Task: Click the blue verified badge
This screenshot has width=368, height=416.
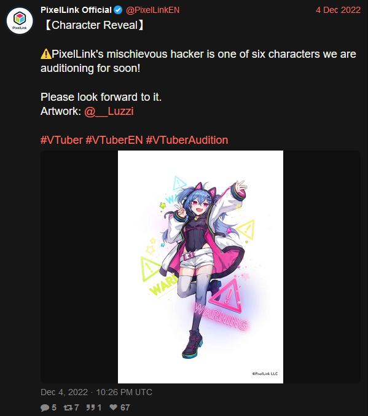Action: [x=118, y=10]
